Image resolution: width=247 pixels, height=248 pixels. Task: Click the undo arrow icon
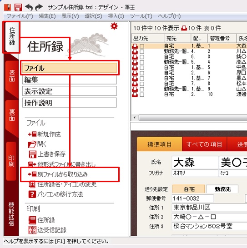pos(29,7)
